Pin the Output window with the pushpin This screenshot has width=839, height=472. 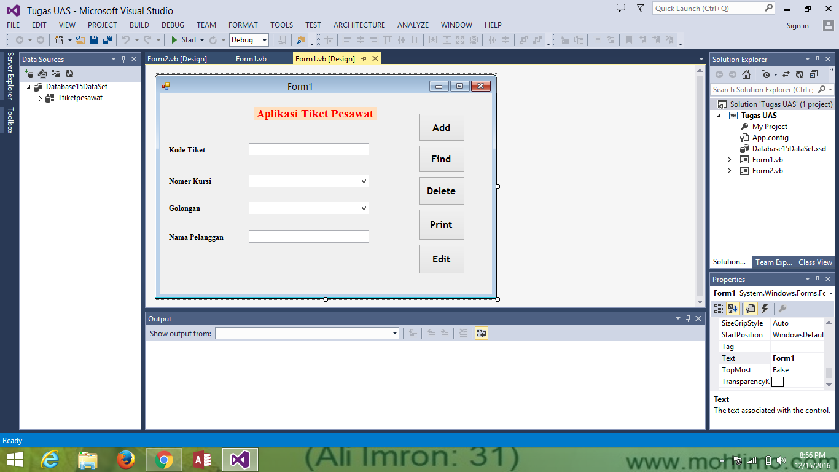point(688,318)
